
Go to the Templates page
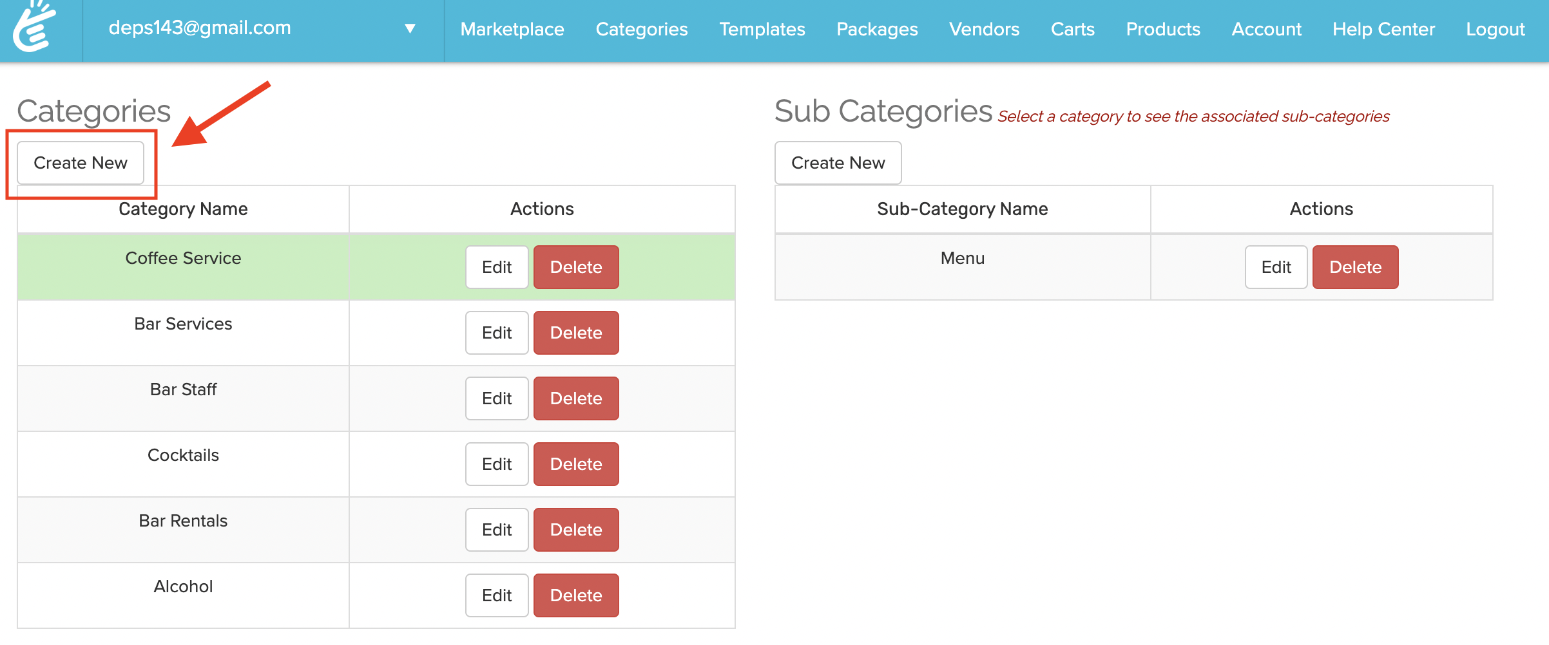[762, 29]
